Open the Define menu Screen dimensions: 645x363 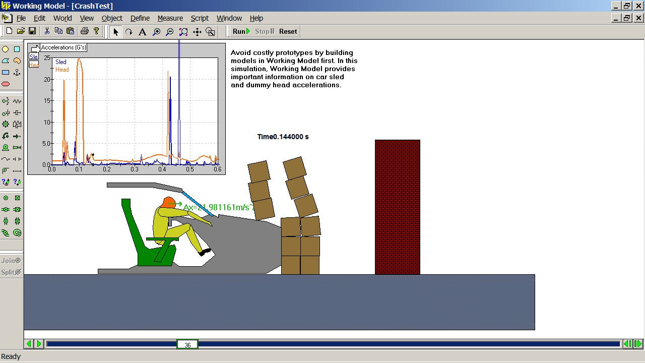[x=140, y=18]
